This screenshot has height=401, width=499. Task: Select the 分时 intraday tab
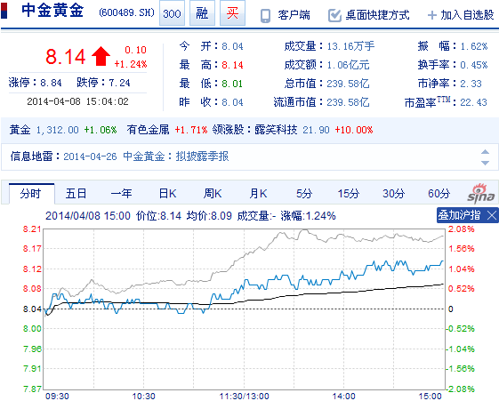[x=31, y=193]
